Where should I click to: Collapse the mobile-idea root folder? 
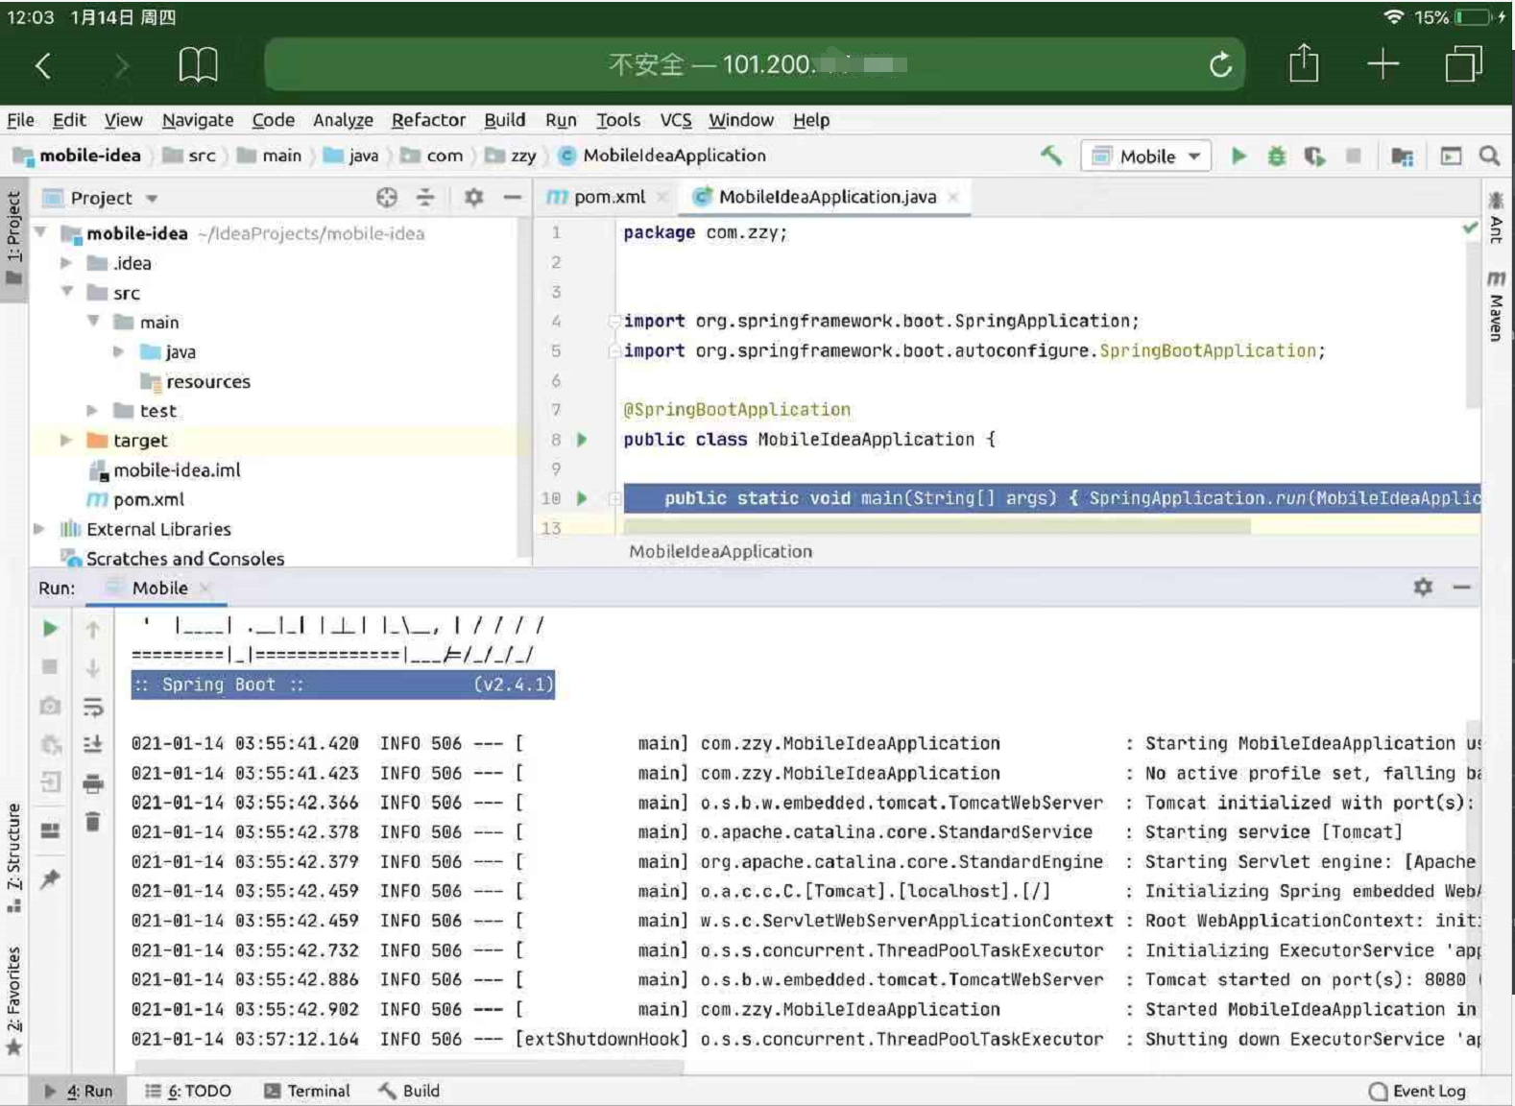(41, 232)
